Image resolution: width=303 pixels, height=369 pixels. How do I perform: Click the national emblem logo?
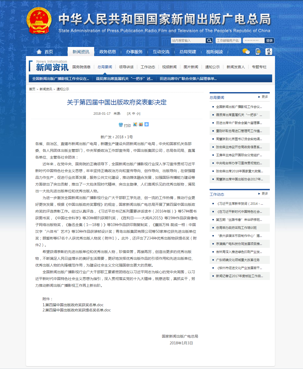coord(39,20)
